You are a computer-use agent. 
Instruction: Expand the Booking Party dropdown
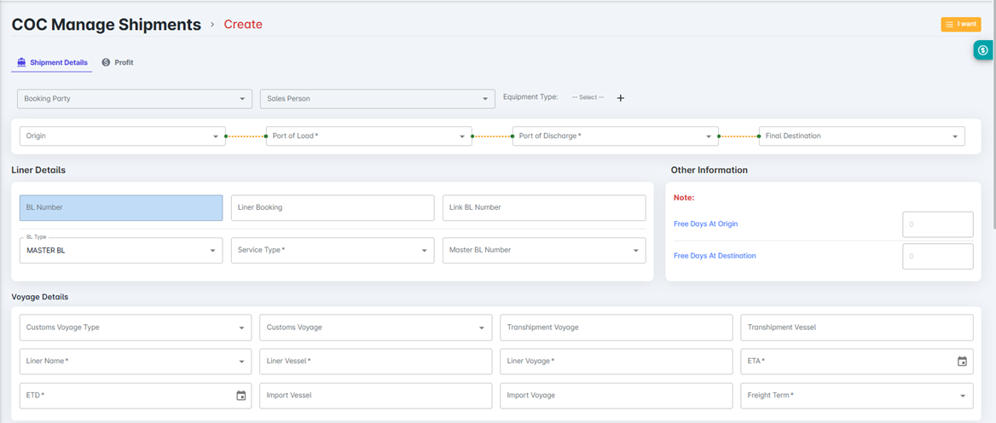point(134,99)
